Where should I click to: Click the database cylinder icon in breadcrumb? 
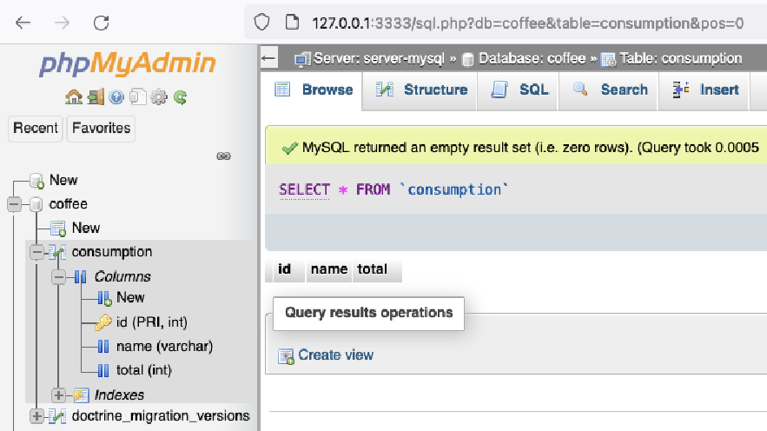coord(467,59)
